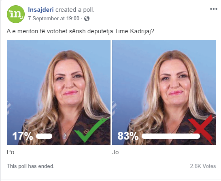Click the Insajderi green logo avatar

point(16,14)
